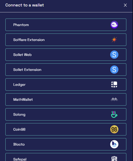The image size is (133, 161).
Task: Connect with Ledger hardware wallet
Action: (x=66, y=84)
